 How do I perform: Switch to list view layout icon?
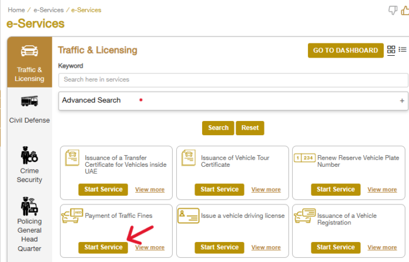[403, 49]
